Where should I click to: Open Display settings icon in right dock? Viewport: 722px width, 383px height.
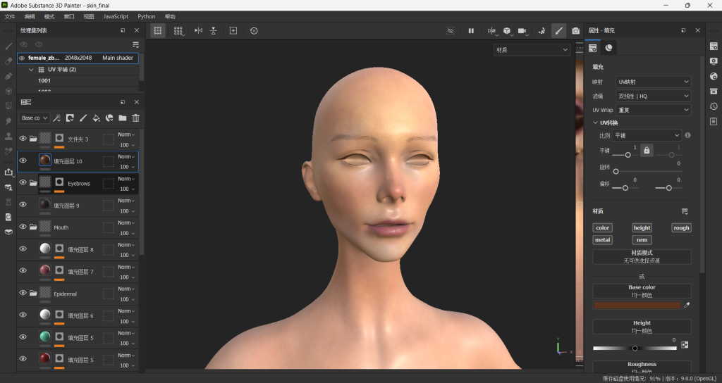[x=714, y=61]
